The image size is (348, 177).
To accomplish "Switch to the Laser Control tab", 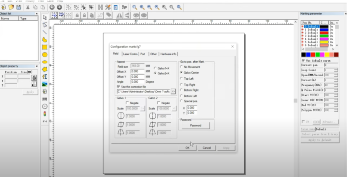I will coord(130,54).
